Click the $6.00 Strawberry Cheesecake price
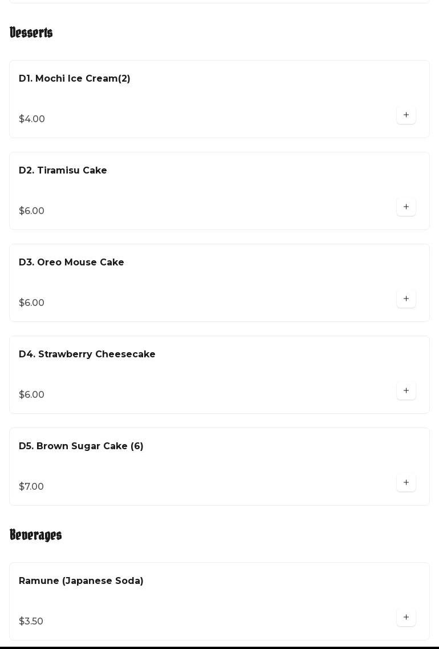Image resolution: width=439 pixels, height=649 pixels. click(31, 395)
